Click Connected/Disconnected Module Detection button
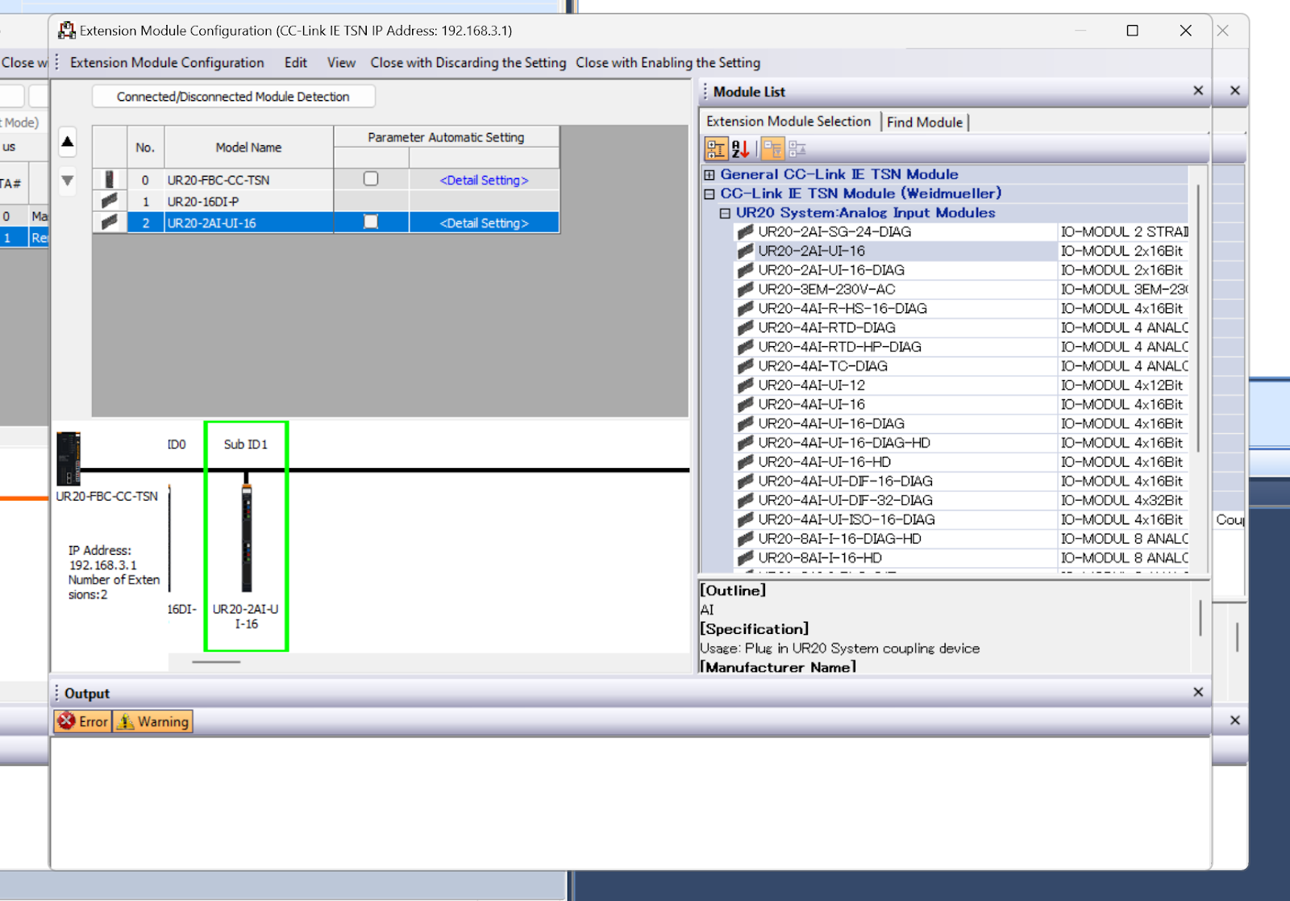 point(233,97)
